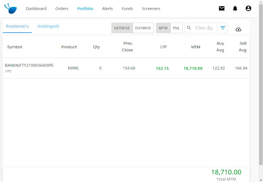
Task: Focus the Filter By search field
Action: (205, 28)
